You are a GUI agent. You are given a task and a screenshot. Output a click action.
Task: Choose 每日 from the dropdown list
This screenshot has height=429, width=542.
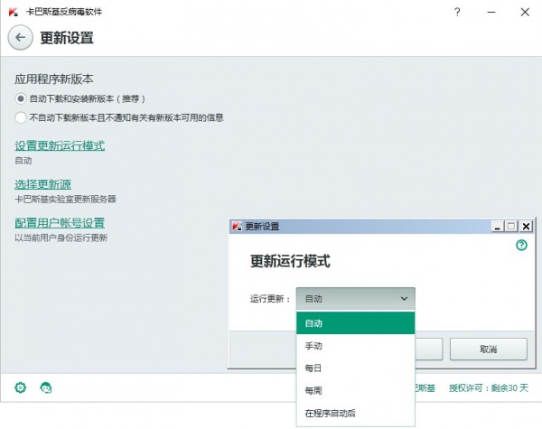(355, 368)
